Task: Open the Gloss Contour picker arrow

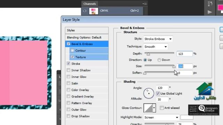Action: point(154,108)
